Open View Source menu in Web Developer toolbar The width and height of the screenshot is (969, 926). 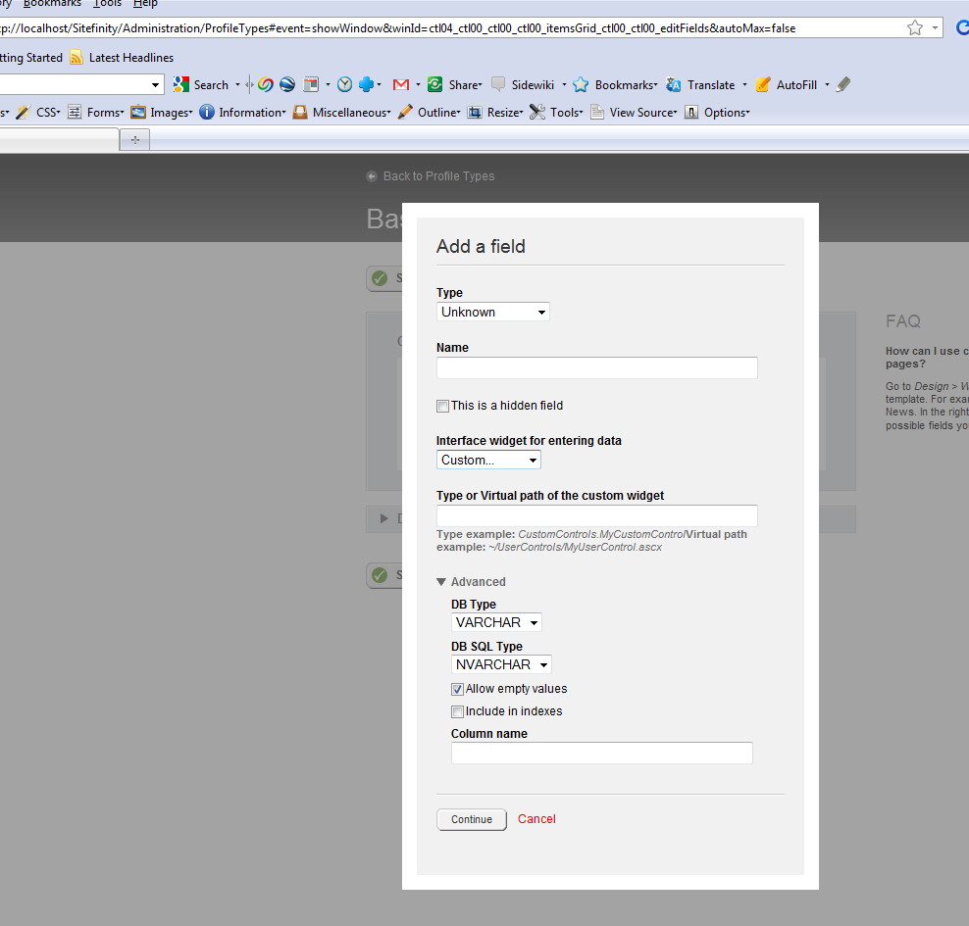[x=634, y=113]
